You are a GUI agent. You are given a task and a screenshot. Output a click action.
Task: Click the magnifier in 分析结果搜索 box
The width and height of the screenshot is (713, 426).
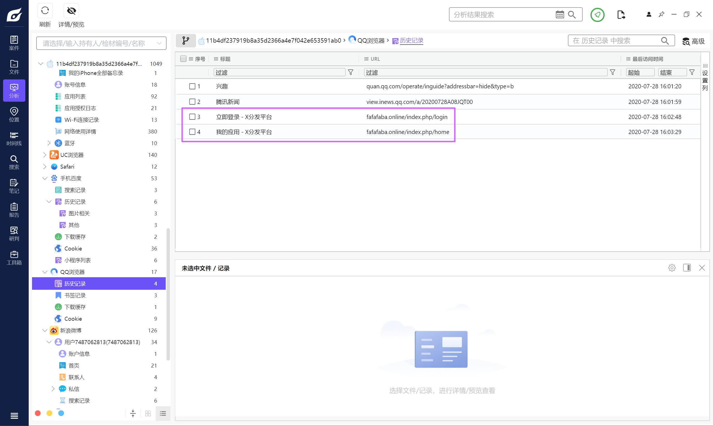pyautogui.click(x=572, y=14)
